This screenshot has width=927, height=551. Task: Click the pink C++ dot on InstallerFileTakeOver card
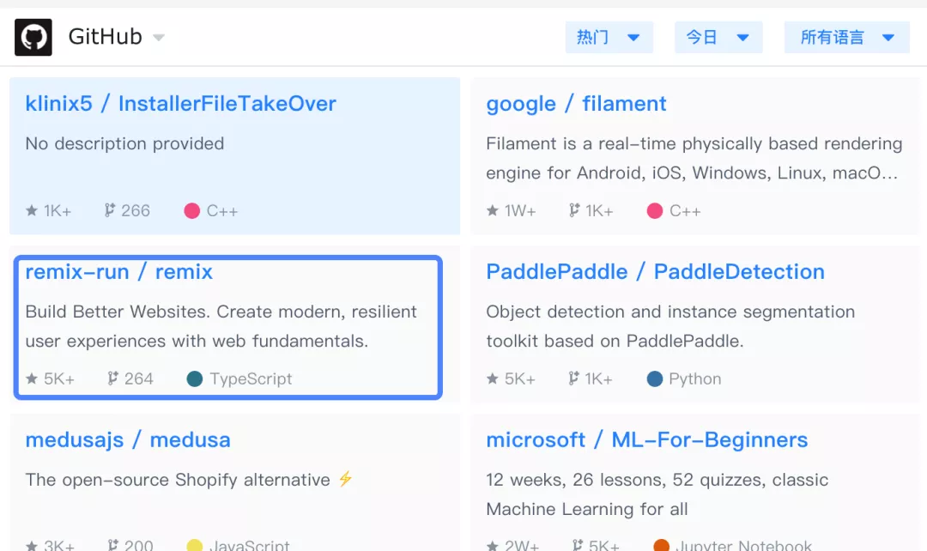pos(191,211)
